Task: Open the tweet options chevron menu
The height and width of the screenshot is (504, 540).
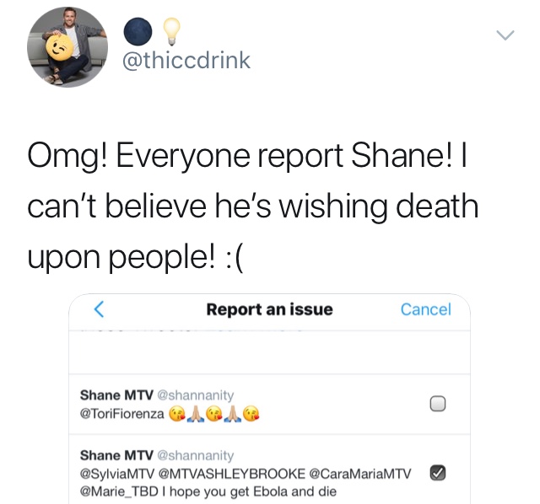Action: (505, 35)
